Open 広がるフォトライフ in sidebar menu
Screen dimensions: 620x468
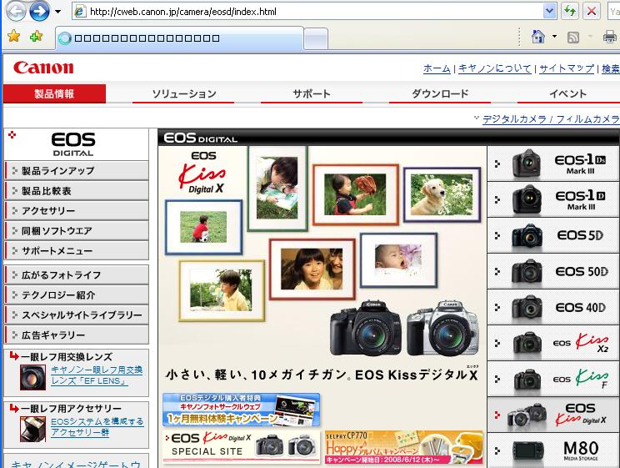[x=77, y=274]
